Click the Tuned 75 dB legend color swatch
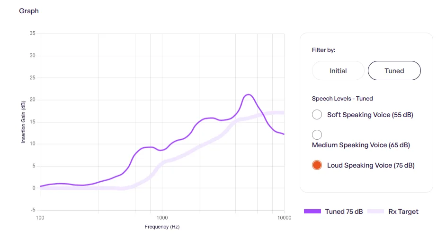The image size is (446, 237). 312,212
